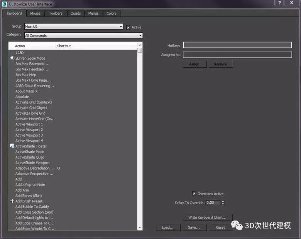301x239 pixels.
Task: Click the help question mark button
Action: (279, 3)
